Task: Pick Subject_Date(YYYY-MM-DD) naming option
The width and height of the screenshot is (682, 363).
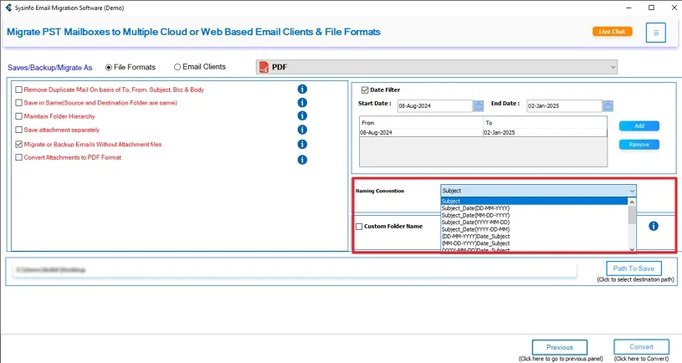Action: tap(474, 222)
